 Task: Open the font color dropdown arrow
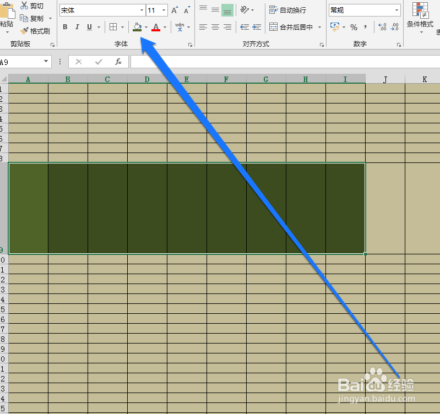click(x=165, y=27)
